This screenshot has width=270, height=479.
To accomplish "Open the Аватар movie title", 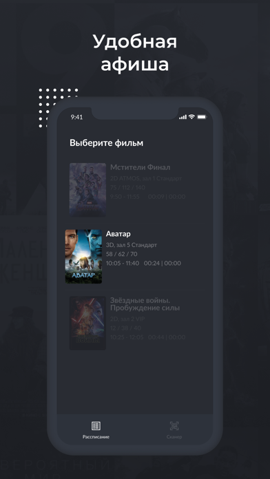I will click(x=118, y=234).
